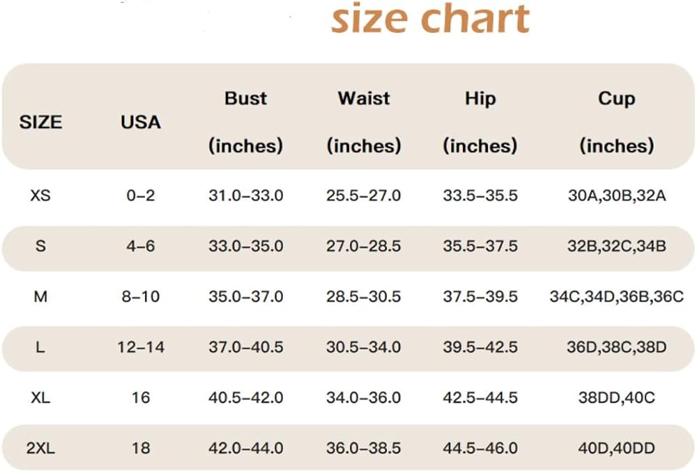This screenshot has height=472, width=697.
Task: Click waist value 36.0–38.5
Action: coord(364,448)
